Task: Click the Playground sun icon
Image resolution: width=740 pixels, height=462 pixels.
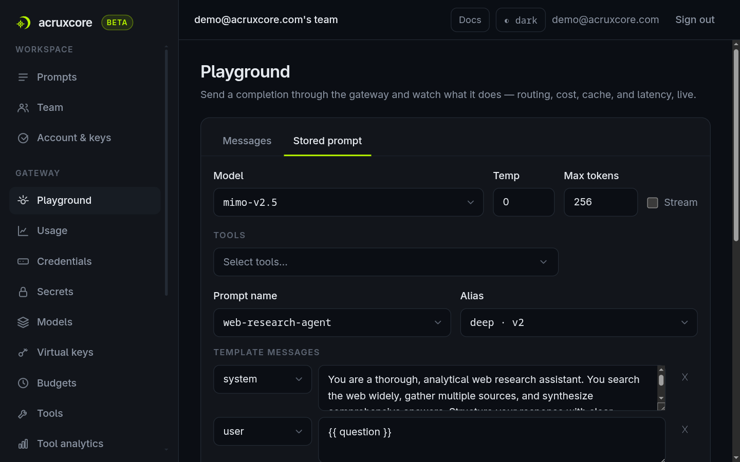Action: (23, 200)
